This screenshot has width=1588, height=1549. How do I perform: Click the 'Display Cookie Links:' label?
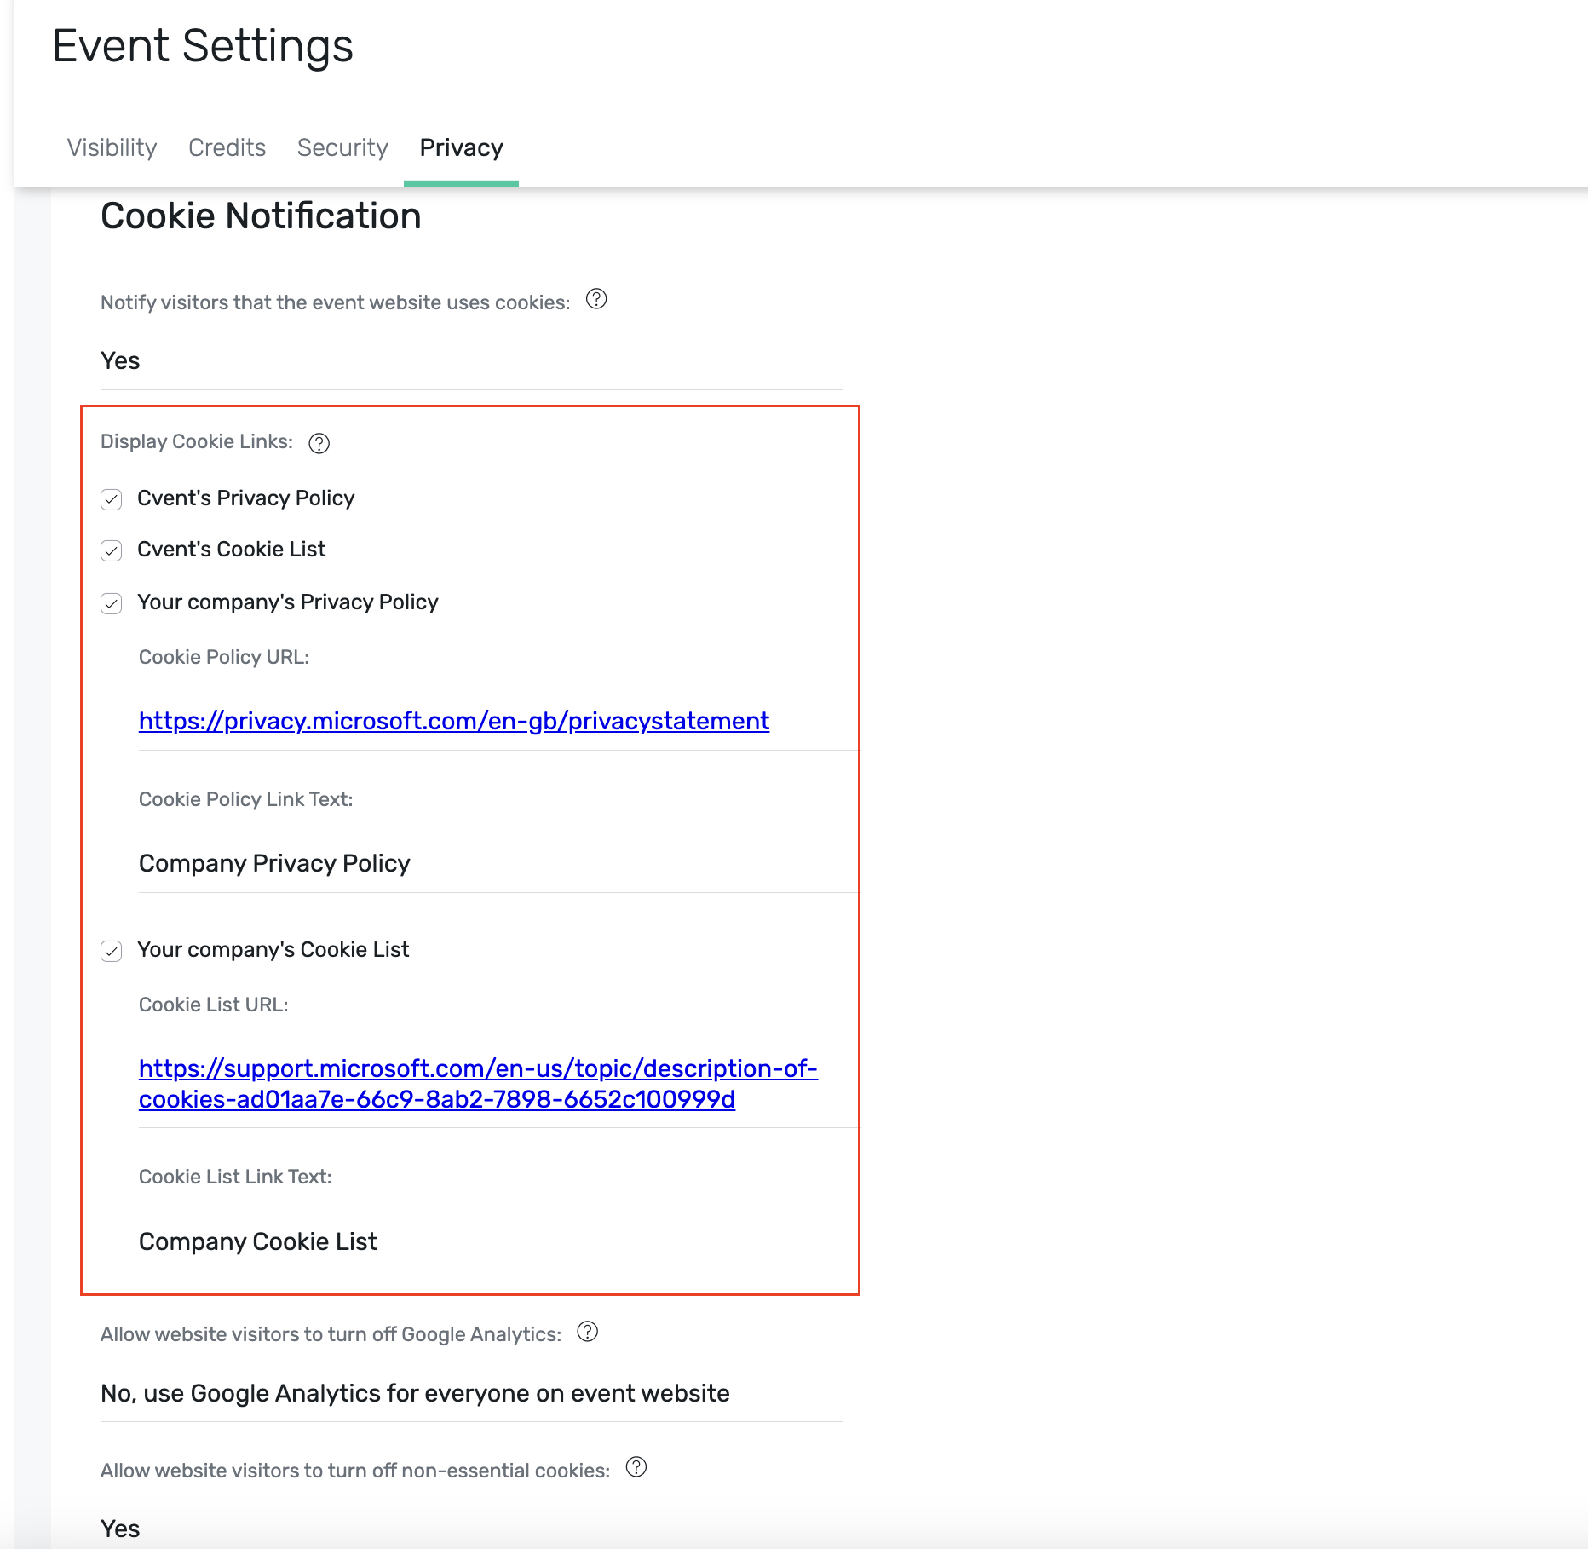(x=197, y=441)
